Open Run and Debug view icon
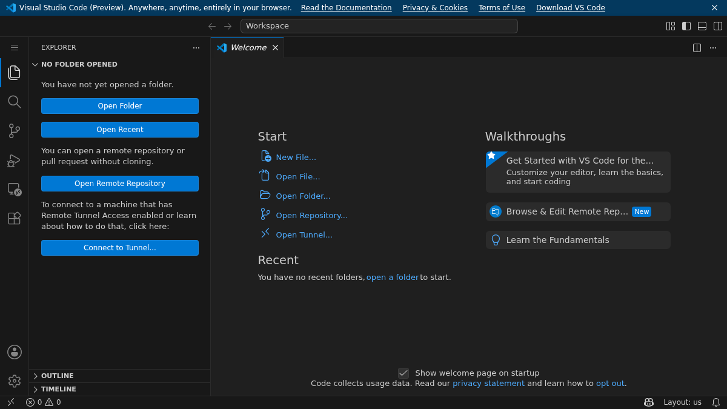 15,160
